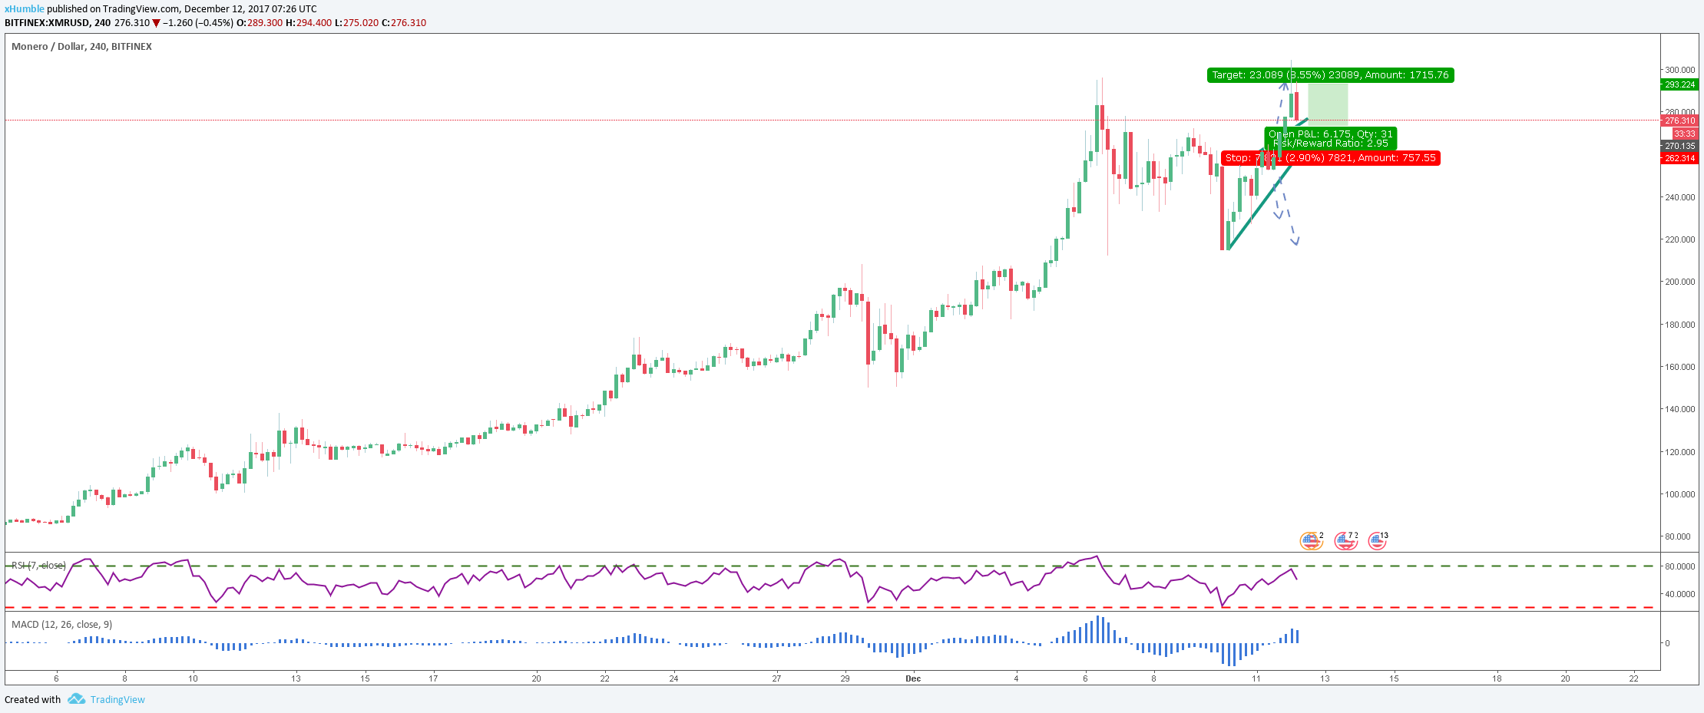Click the L:275.020 low value in header
The height and width of the screenshot is (713, 1704).
point(356,22)
